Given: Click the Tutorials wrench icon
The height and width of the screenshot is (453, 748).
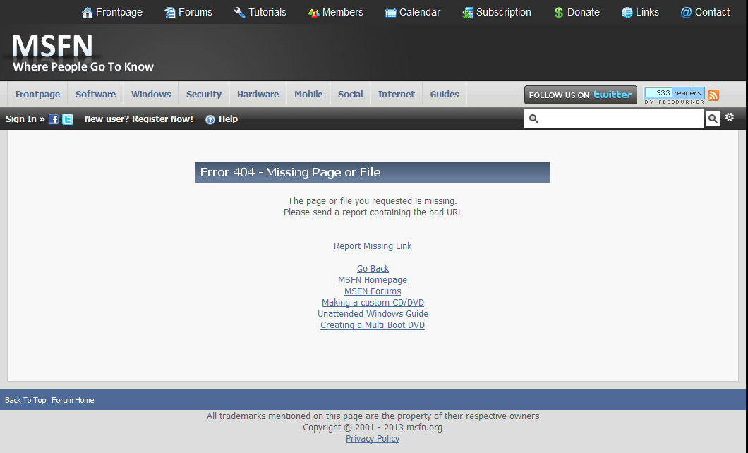Looking at the screenshot, I should pyautogui.click(x=239, y=13).
